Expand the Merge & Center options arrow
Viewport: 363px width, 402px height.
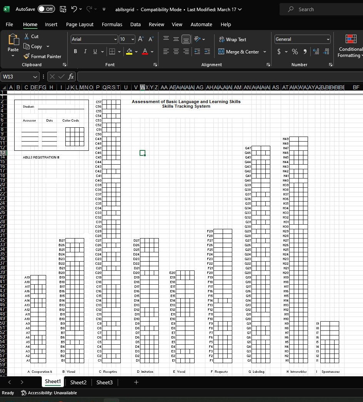click(x=265, y=52)
